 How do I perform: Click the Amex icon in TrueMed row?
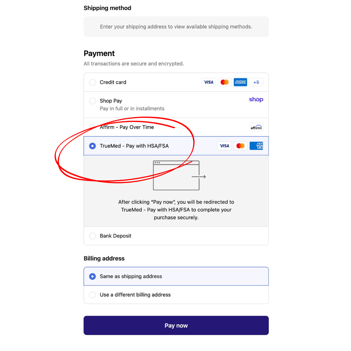[256, 146]
